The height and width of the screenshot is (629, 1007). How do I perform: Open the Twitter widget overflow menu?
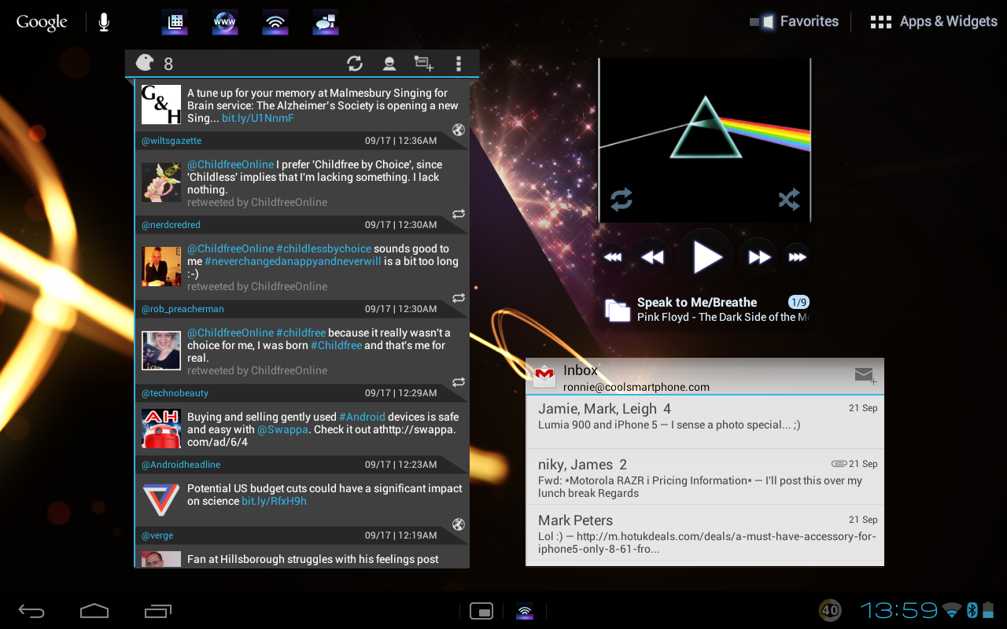459,64
